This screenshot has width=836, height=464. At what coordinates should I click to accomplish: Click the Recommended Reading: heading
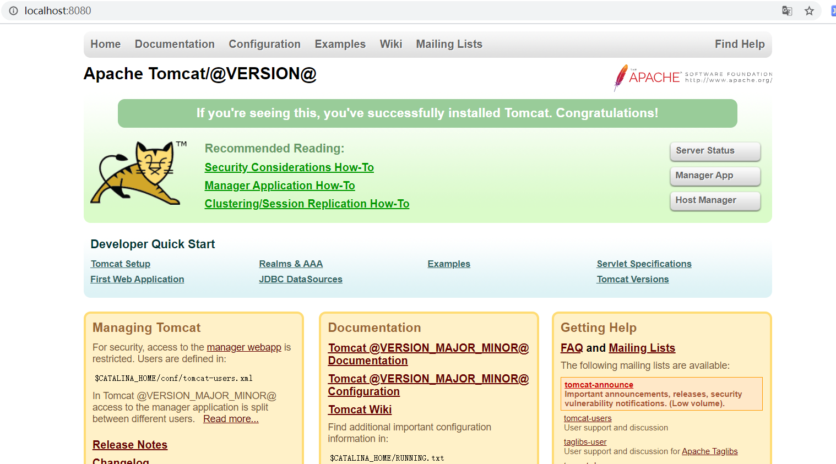[274, 149]
